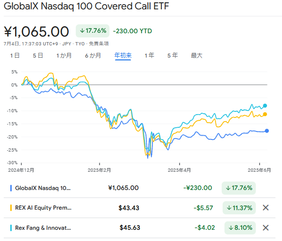This screenshot has width=282, height=241.
Task: Click the cyan endpoint dot on chart
Action: [265, 106]
